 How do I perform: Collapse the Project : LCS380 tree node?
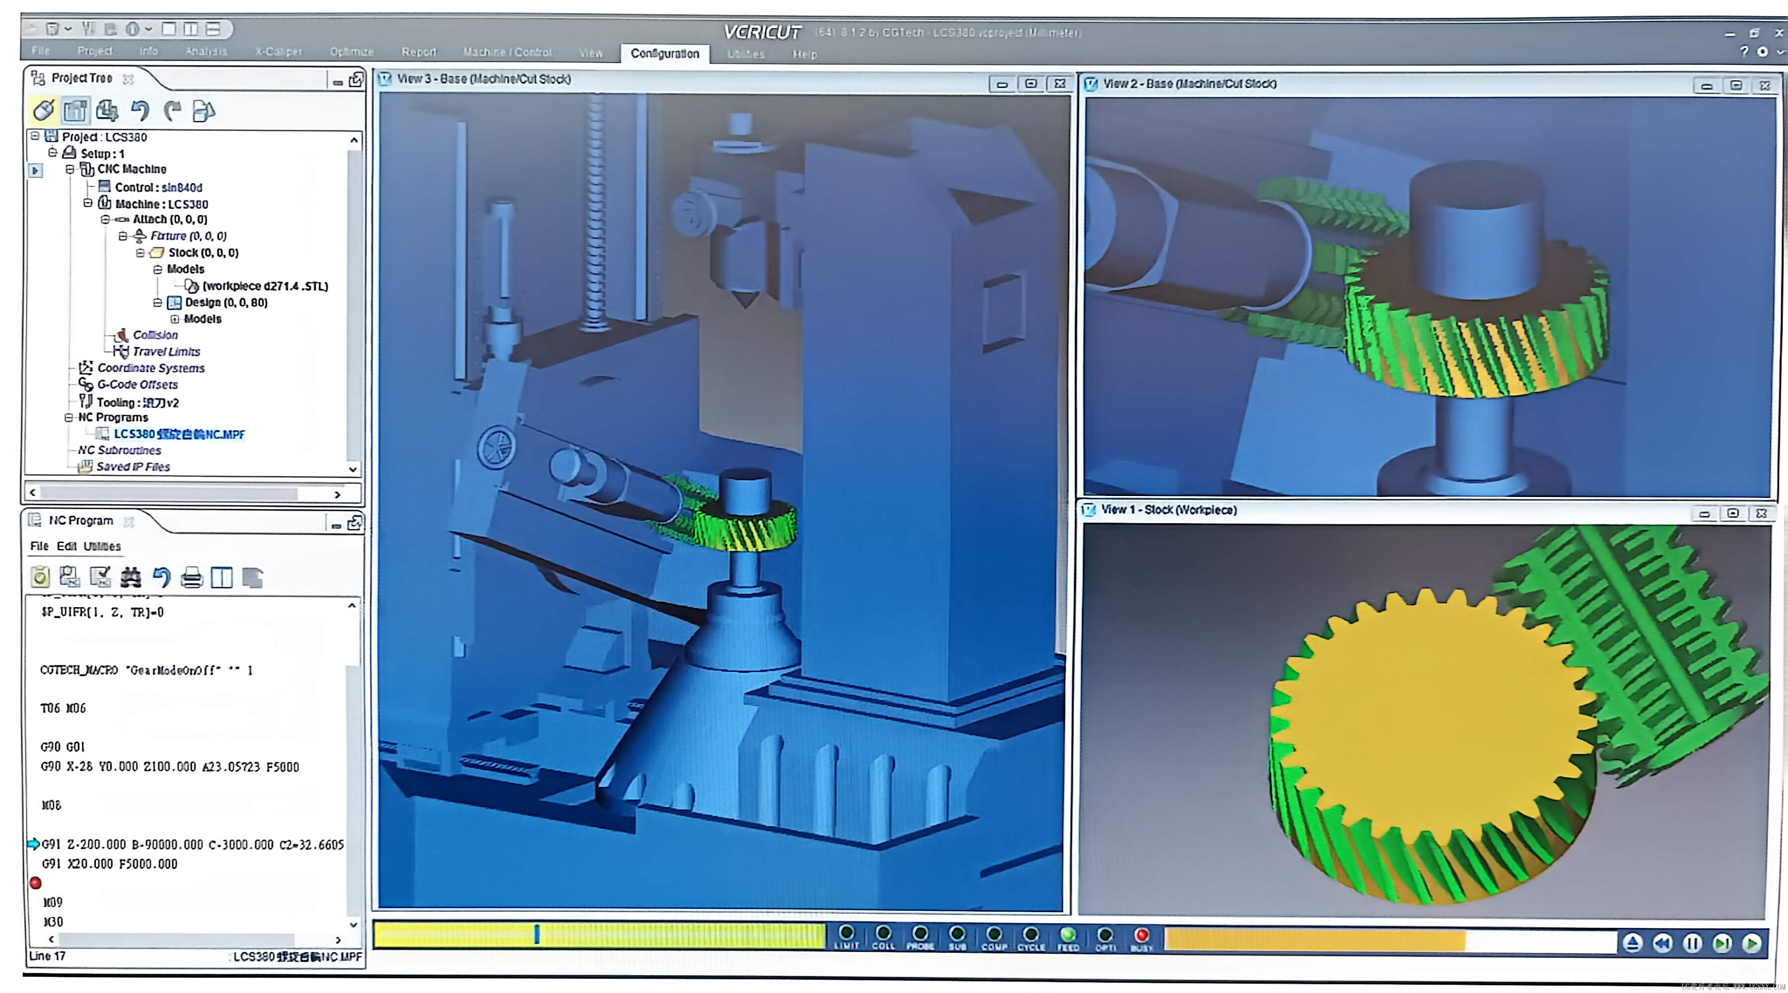(x=35, y=136)
